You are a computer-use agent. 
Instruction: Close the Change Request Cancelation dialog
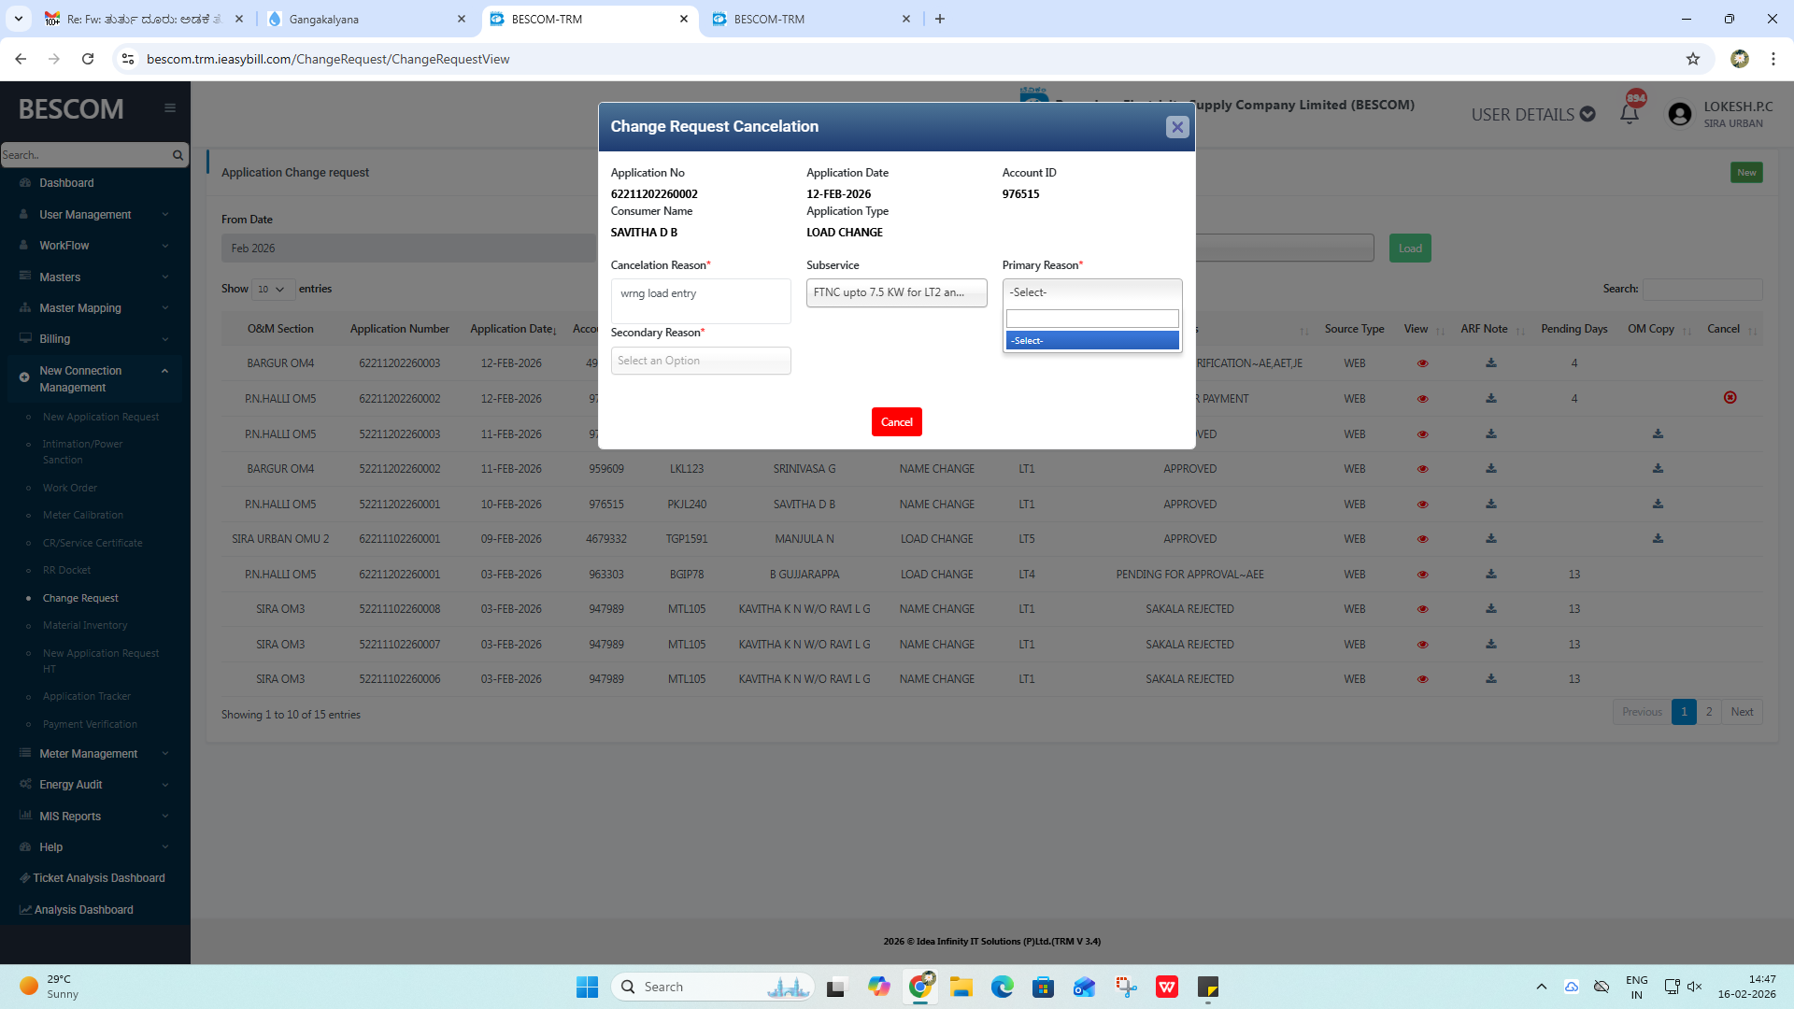(1176, 127)
